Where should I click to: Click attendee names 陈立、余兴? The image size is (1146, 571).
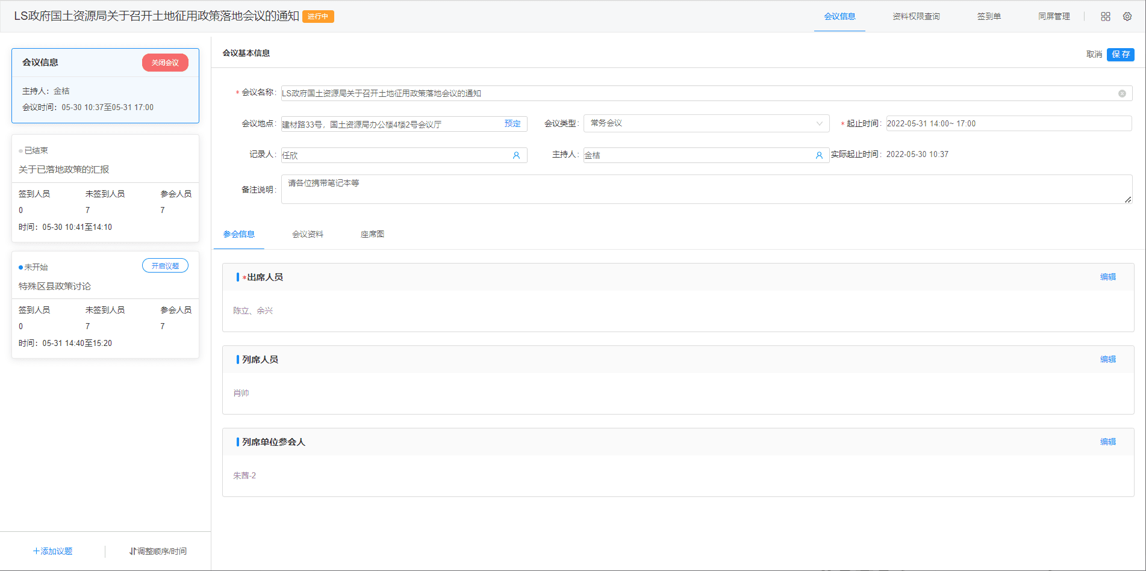(x=253, y=311)
